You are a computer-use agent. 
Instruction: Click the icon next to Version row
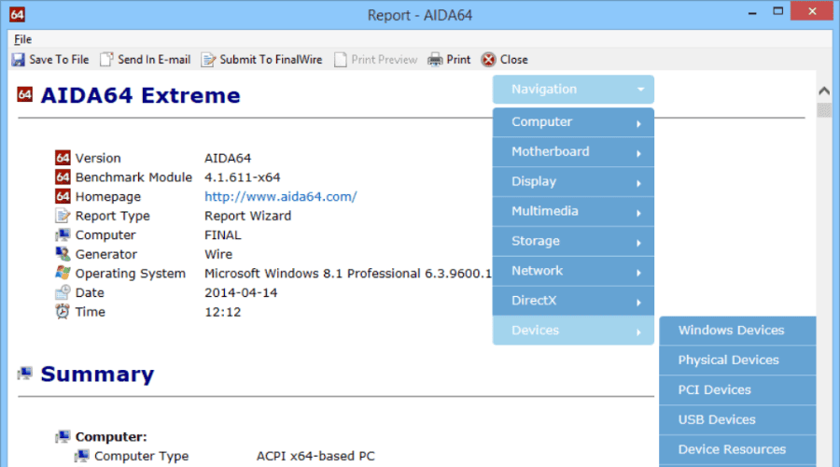click(63, 158)
